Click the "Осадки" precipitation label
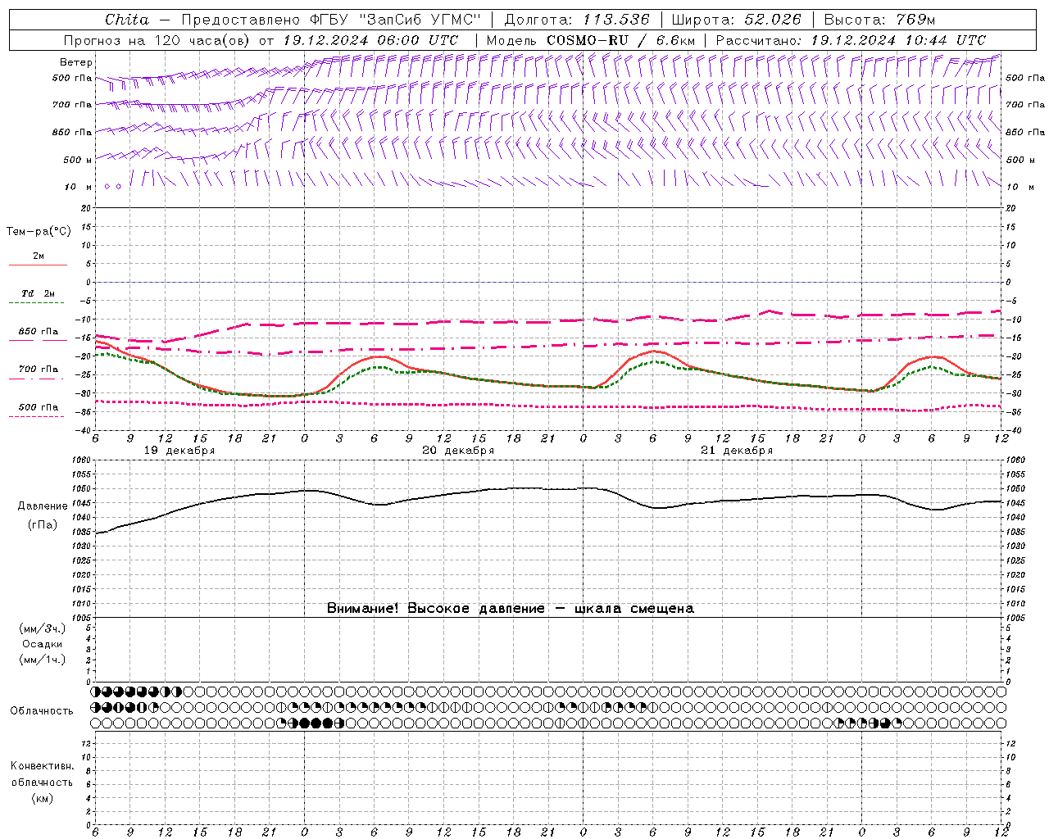 43,644
